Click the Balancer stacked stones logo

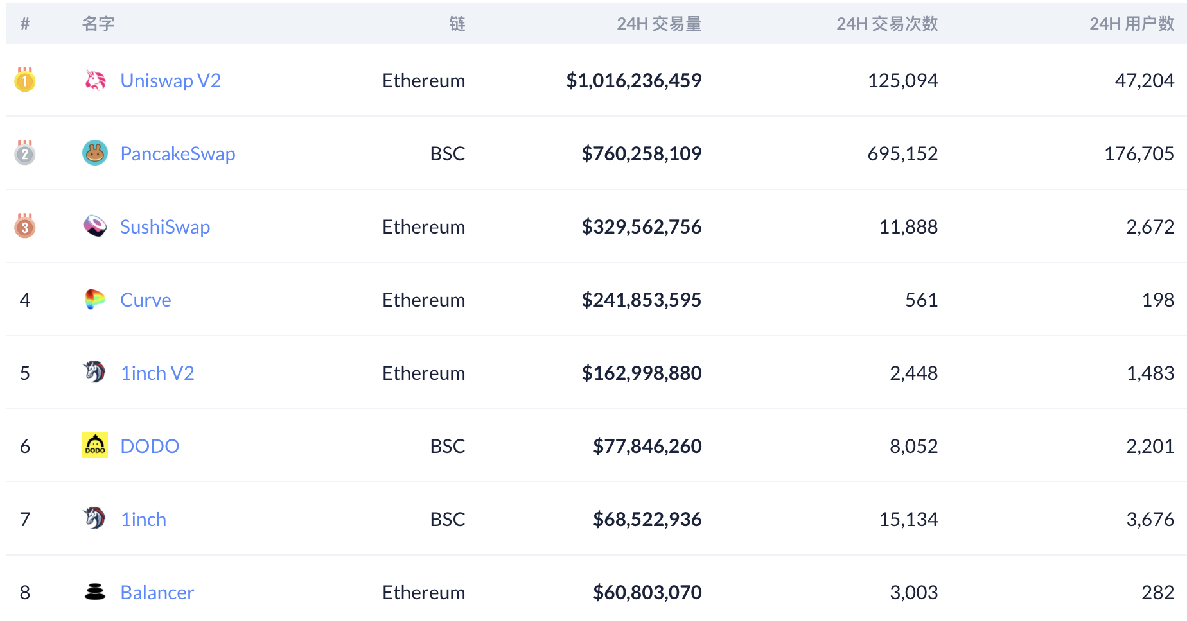coord(95,592)
